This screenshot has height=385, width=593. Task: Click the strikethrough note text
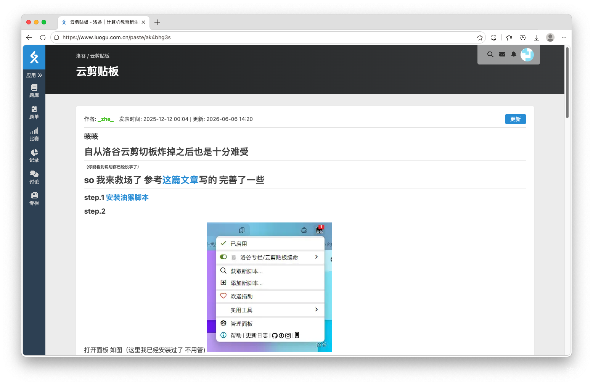pos(113,167)
